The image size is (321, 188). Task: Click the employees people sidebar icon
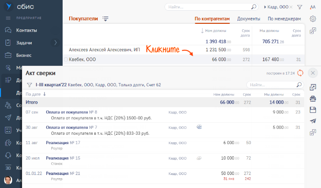[8, 105]
